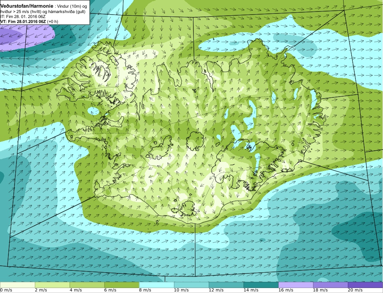The height and width of the screenshot is (293, 383).
Task: Click the '20 m/s' legend label
Action: coord(355,290)
